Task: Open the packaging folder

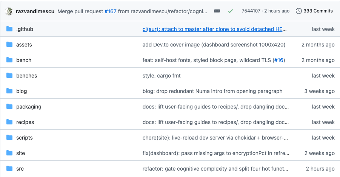Action: (29, 107)
